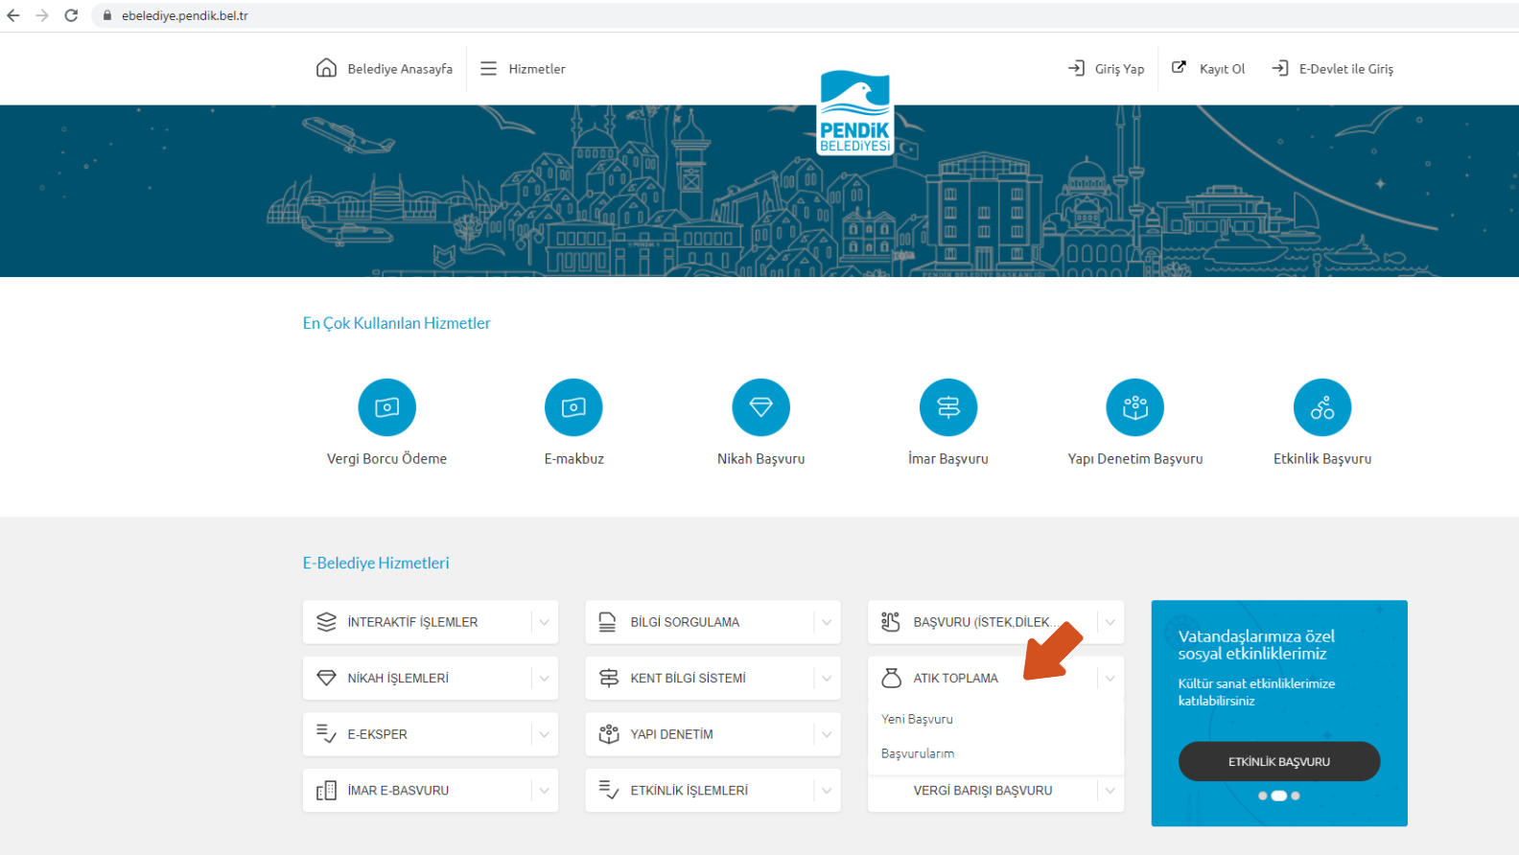Reload the page with the browser refresh icon

[71, 15]
